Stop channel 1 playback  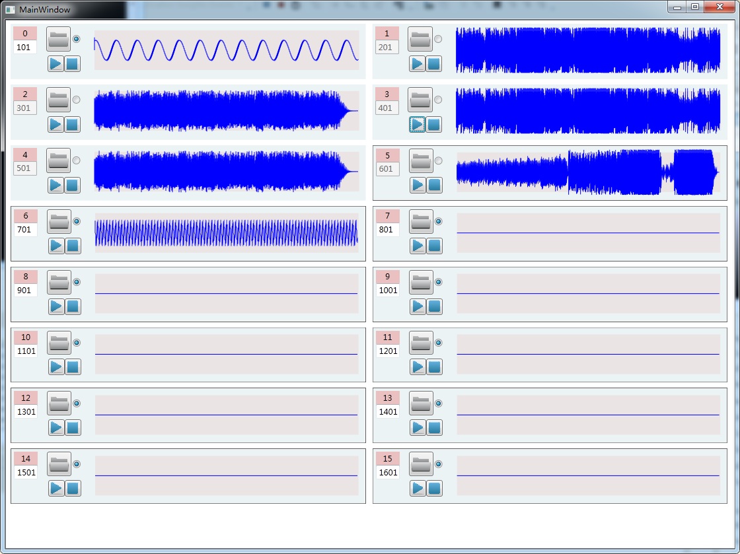click(433, 63)
